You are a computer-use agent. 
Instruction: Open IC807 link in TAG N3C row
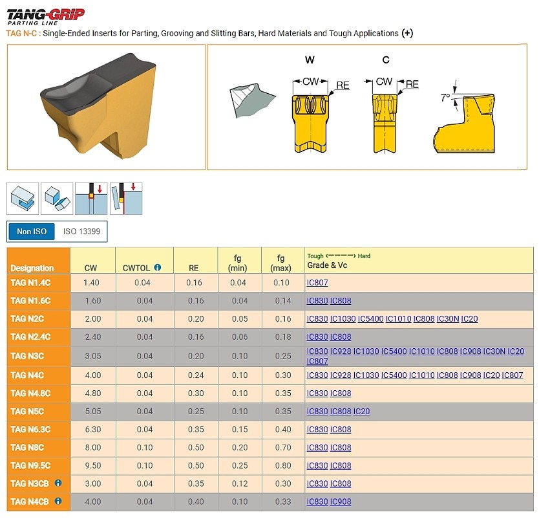pos(317,361)
